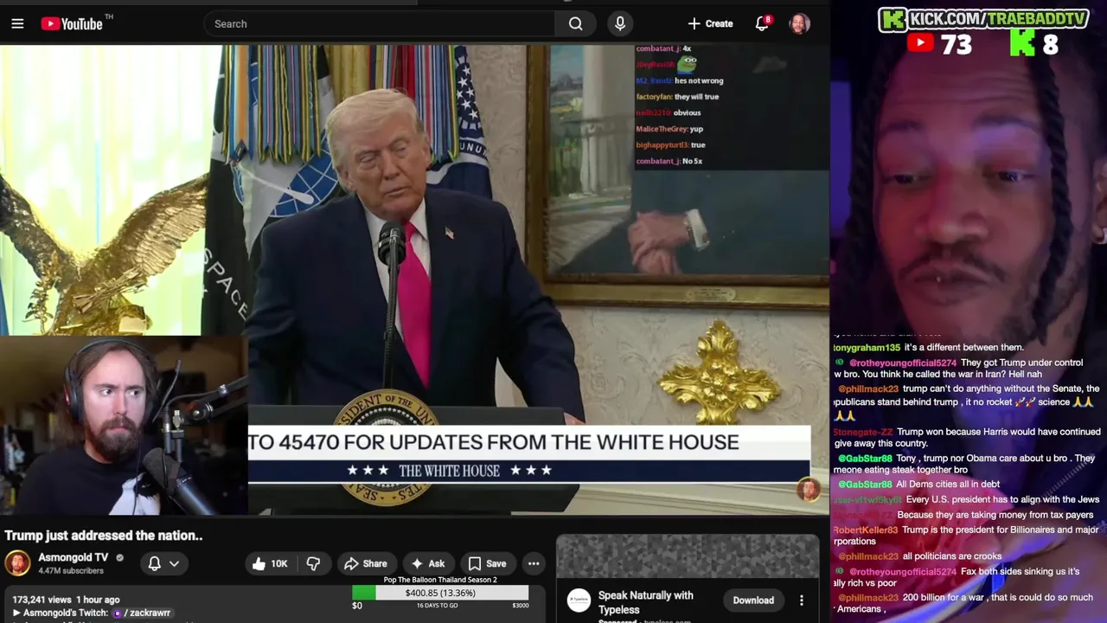Open the notifications bell in header

click(x=762, y=23)
